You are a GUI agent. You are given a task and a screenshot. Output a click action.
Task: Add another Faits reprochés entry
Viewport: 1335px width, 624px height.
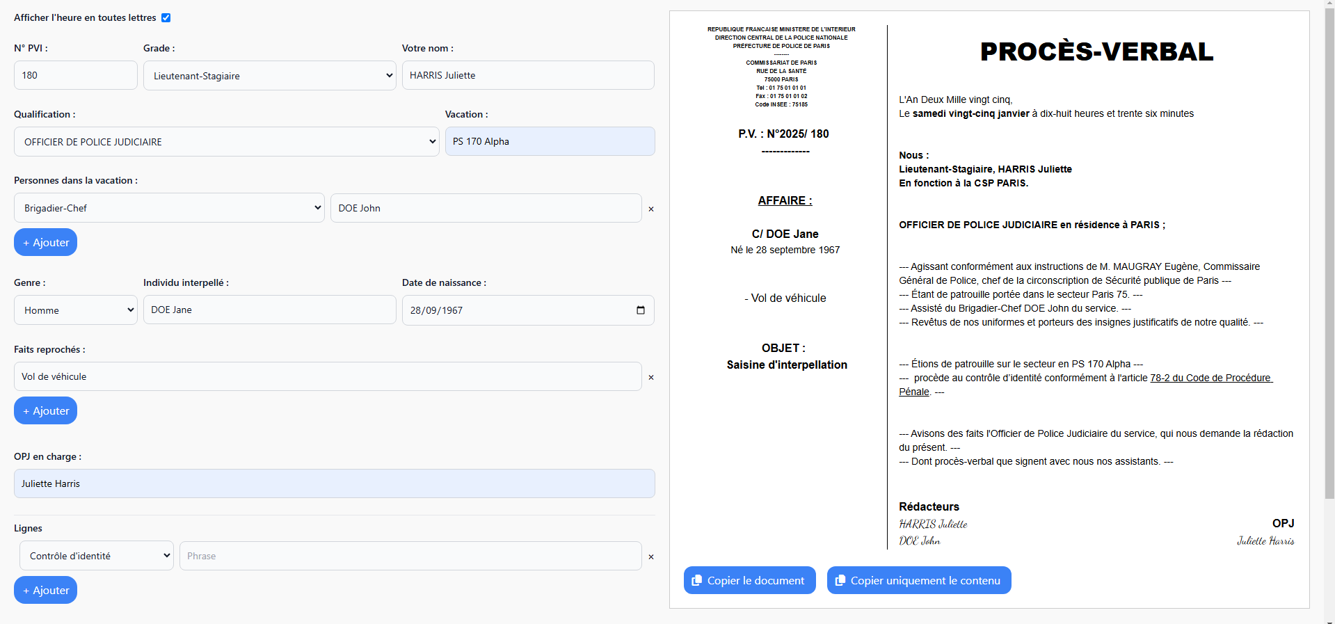(x=45, y=411)
